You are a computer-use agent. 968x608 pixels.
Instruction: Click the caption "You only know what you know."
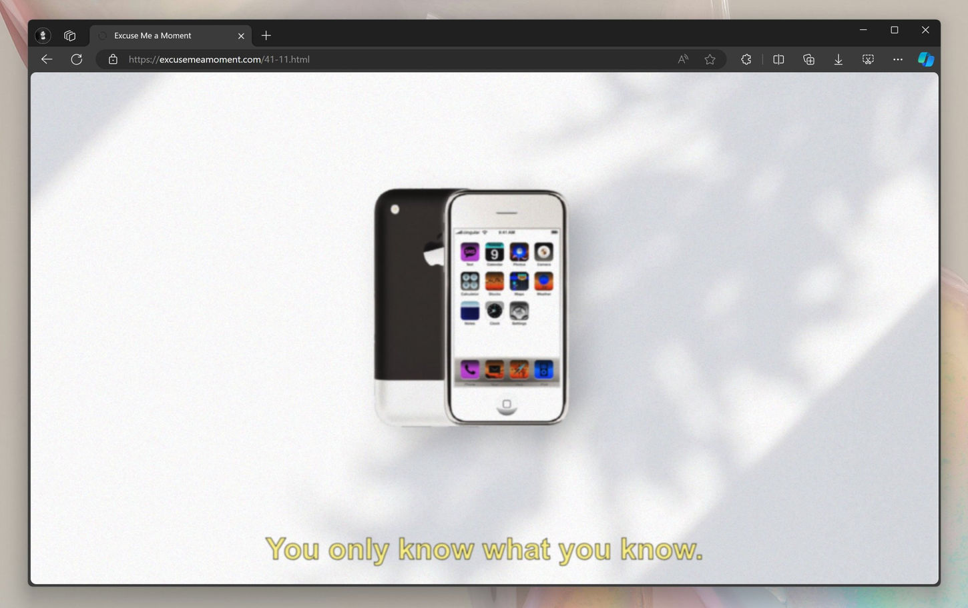tap(484, 549)
